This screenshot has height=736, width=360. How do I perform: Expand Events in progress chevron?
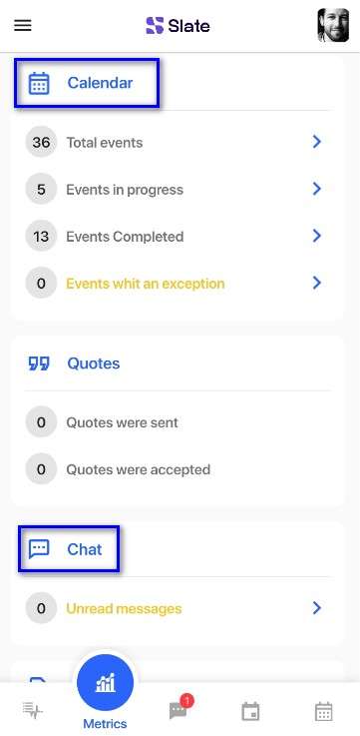click(317, 189)
